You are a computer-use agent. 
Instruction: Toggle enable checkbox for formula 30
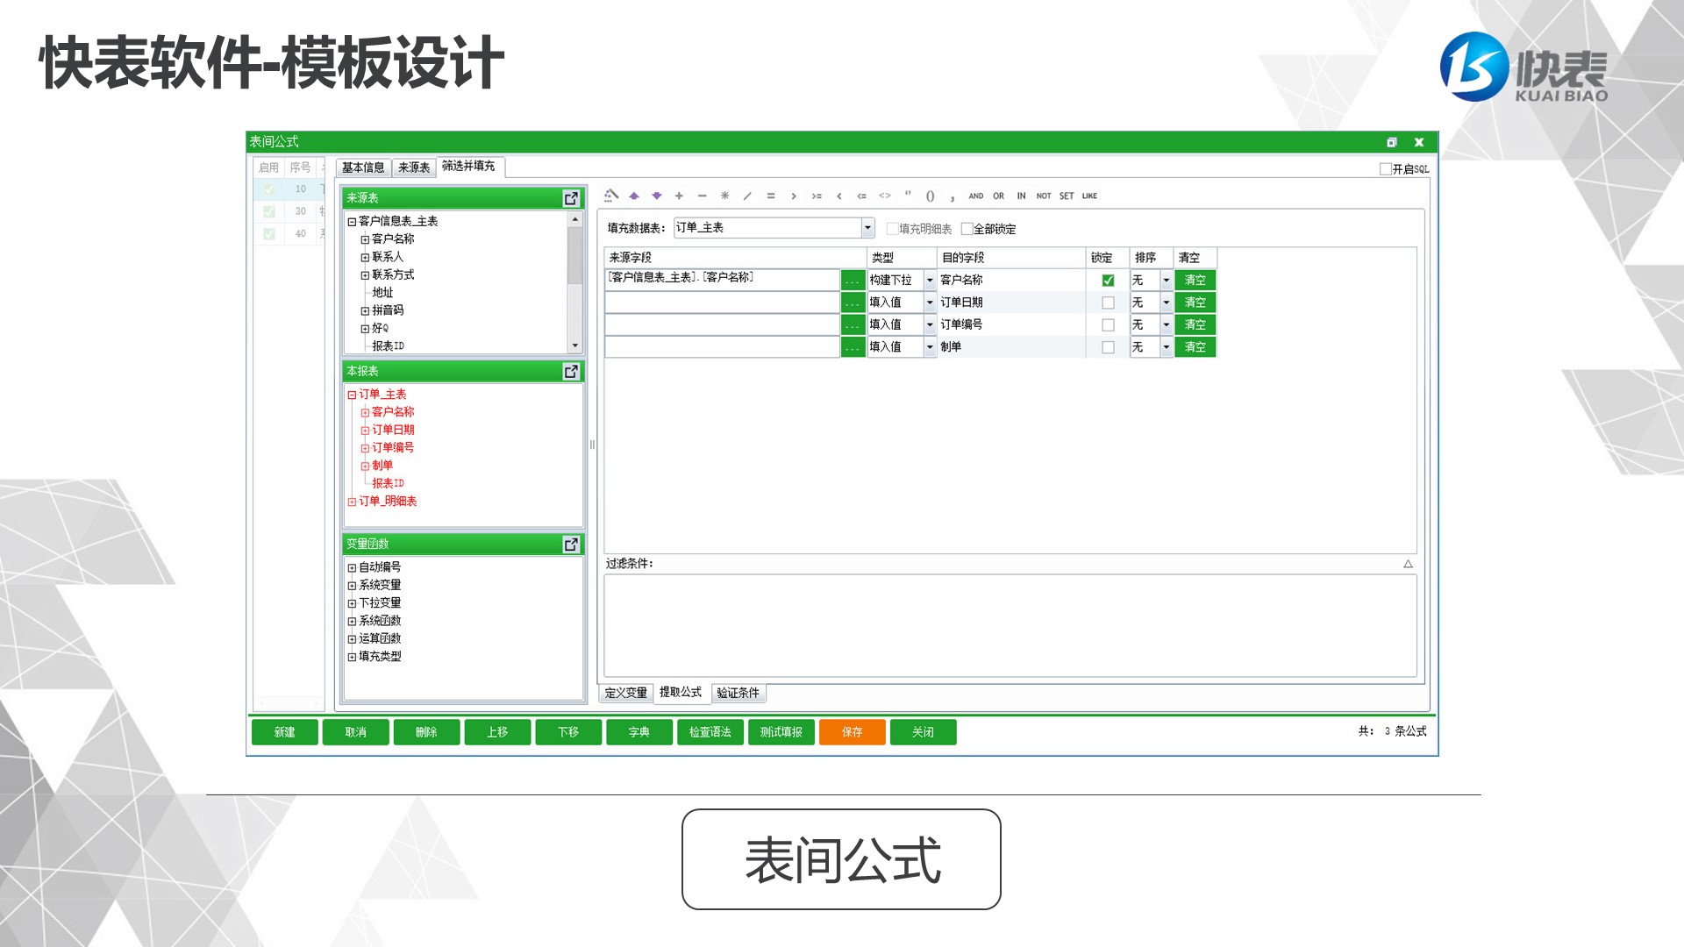tap(269, 211)
